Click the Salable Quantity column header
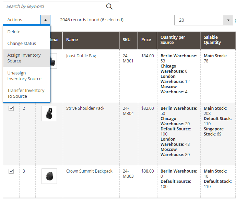The height and width of the screenshot is (199, 236). [212, 40]
